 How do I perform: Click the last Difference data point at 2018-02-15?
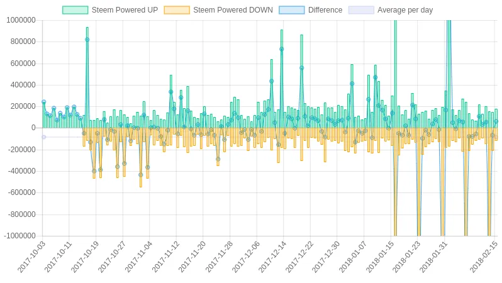(496, 121)
